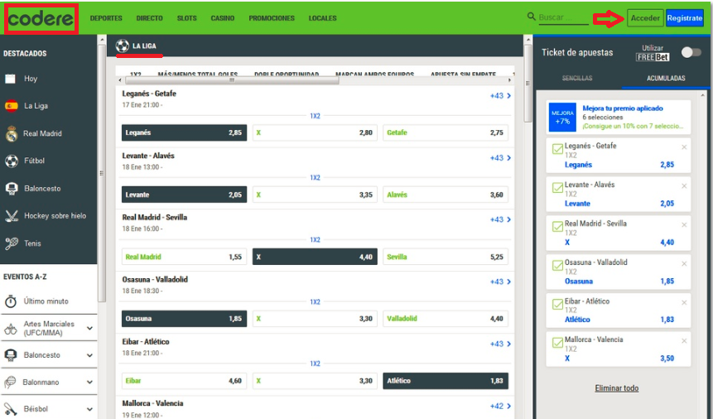Screen dimensions: 713x419
Task: Select La Liga Spain flag icon
Action: (x=12, y=106)
